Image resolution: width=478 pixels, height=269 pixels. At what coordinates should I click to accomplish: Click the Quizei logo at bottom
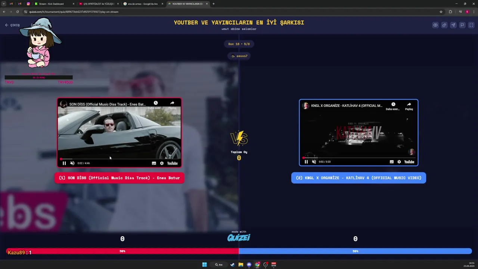click(239, 237)
